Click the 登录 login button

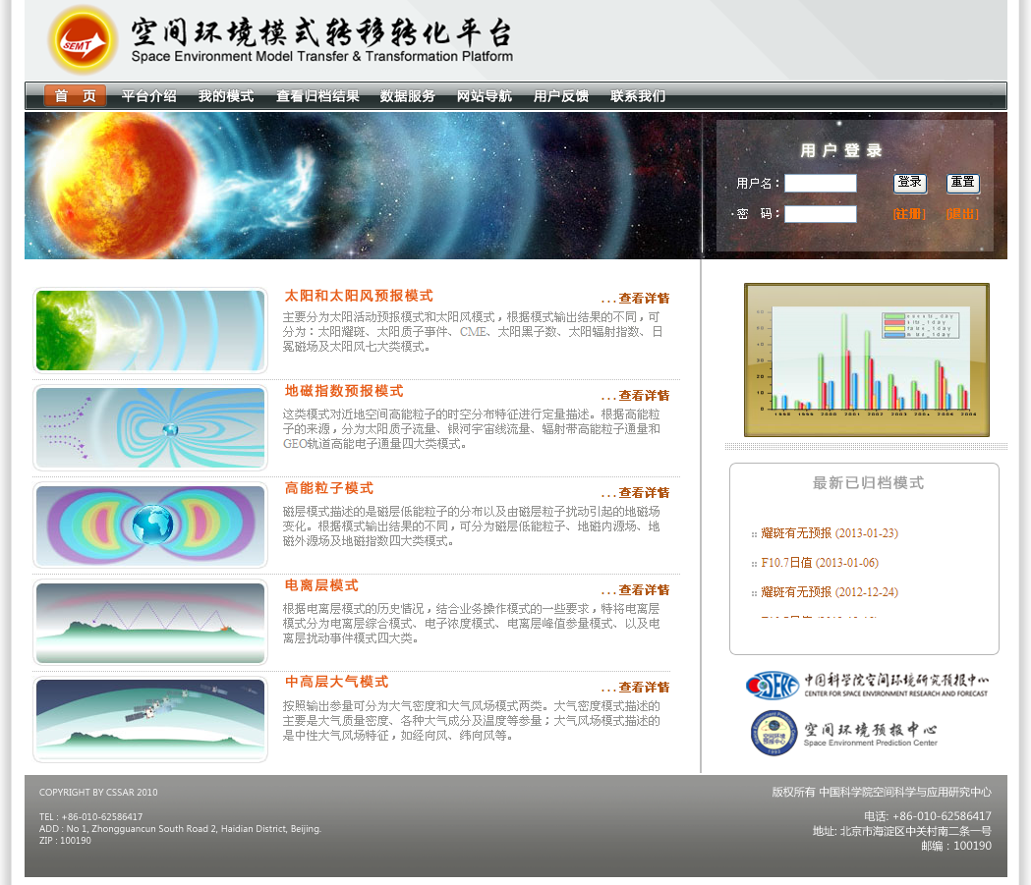910,183
